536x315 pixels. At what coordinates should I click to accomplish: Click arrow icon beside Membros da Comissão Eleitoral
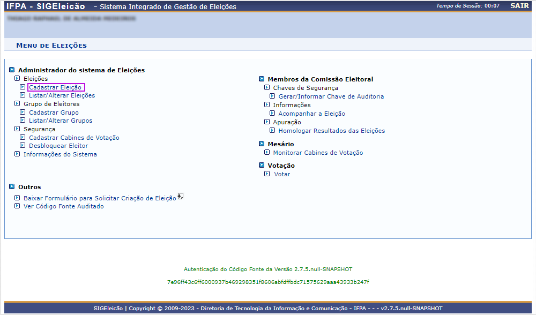(262, 79)
